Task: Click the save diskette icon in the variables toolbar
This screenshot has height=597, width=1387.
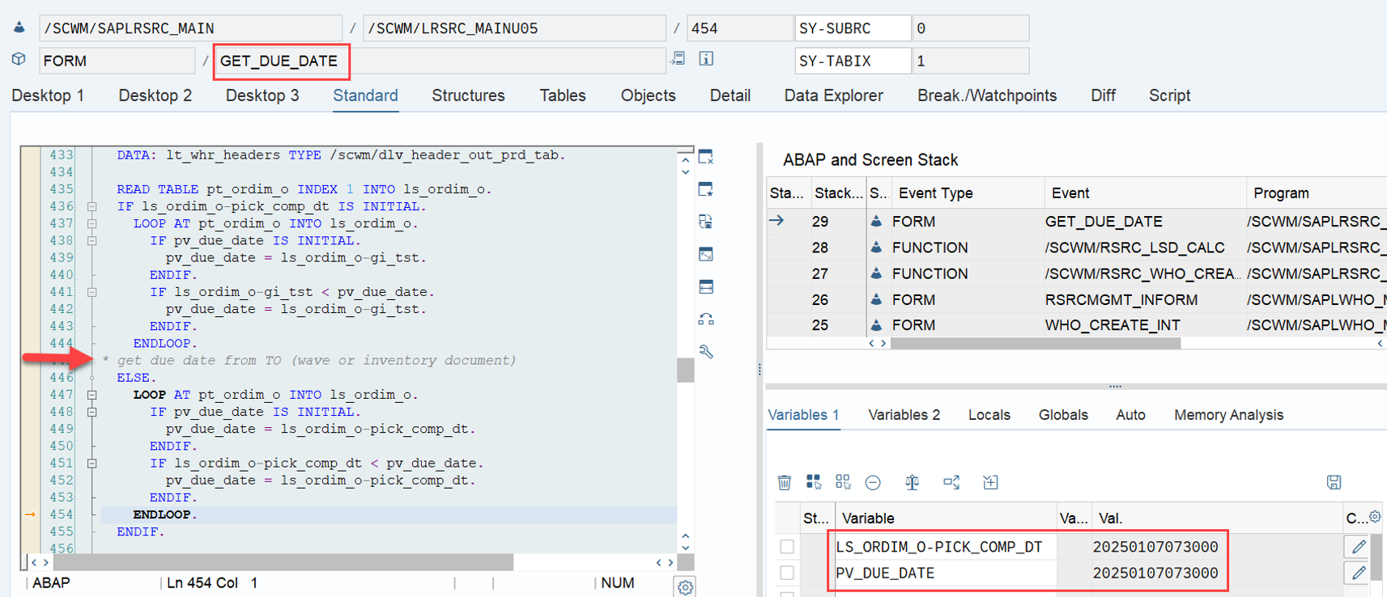Action: pyautogui.click(x=1334, y=483)
